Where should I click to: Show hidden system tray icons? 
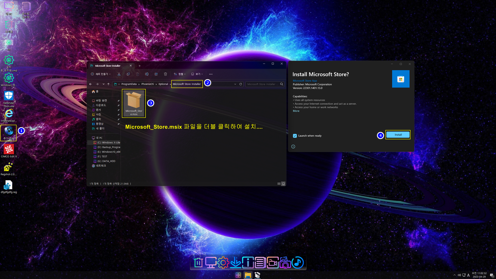click(454, 275)
